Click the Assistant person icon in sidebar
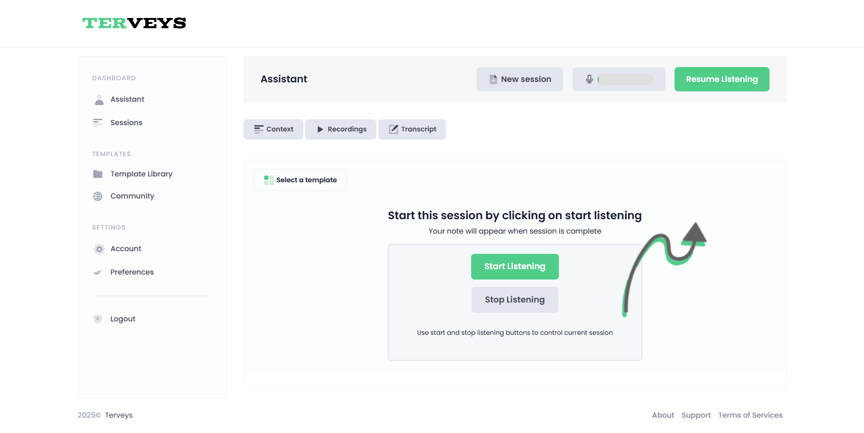The image size is (864, 433). 99,99
